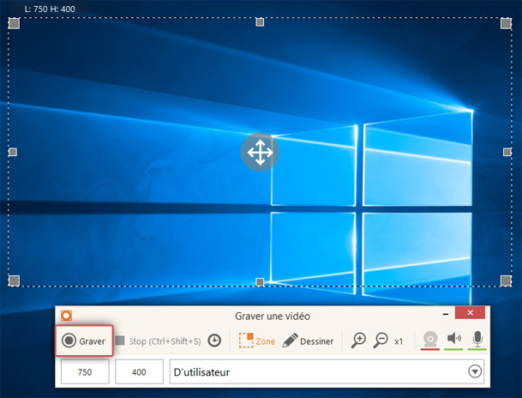Click the left-middle selection edge handle
Viewport: 522px width, 398px height.
tap(13, 152)
